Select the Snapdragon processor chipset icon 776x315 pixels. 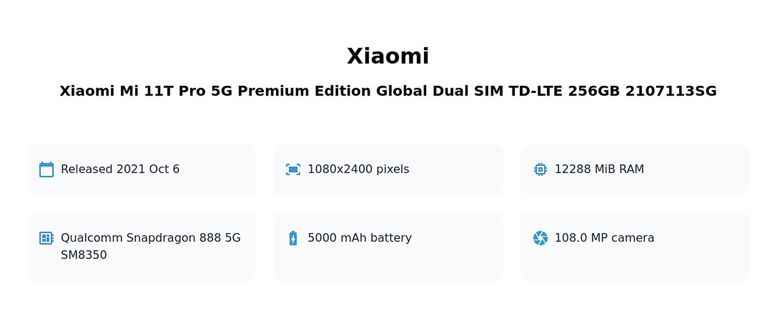point(47,238)
